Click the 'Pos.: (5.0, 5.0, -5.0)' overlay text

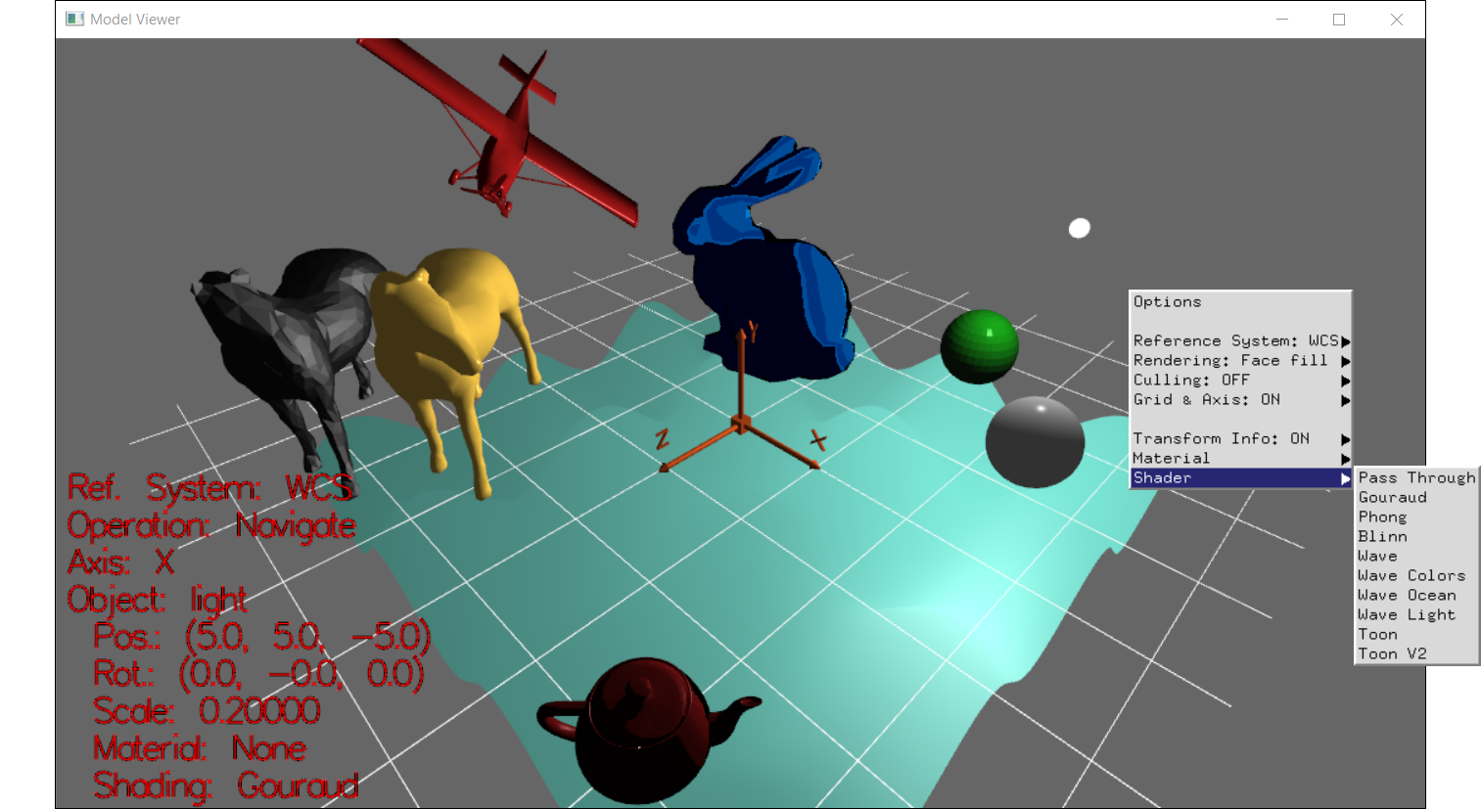point(261,637)
